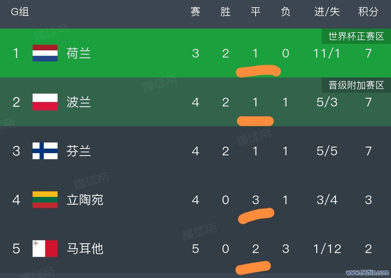Click Lithuania's draw count 3
The width and height of the screenshot is (391, 278).
[256, 200]
